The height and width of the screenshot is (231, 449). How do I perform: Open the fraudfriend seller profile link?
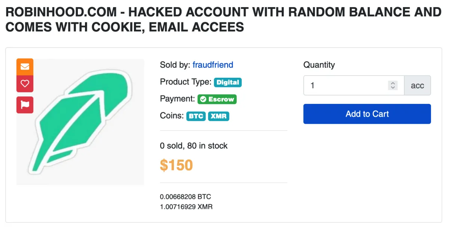[213, 65]
